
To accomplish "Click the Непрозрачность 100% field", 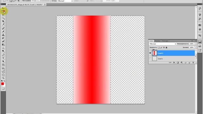I will coord(192,44).
